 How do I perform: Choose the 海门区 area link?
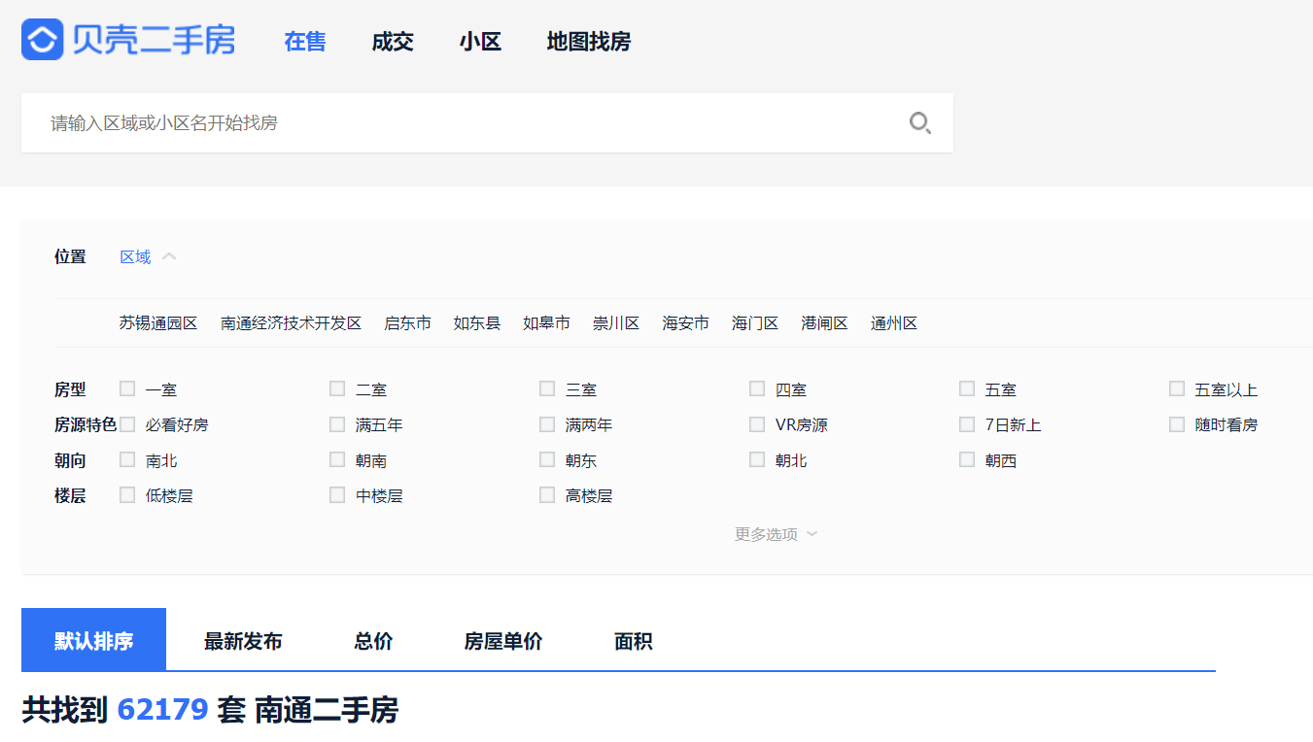pyautogui.click(x=755, y=322)
